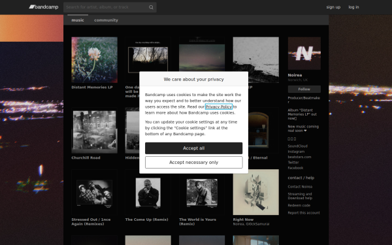
Task: Click the Distant Memories LP title
Action: (92, 88)
